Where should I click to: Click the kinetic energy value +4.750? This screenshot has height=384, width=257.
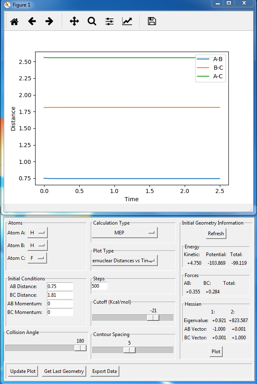point(194,263)
